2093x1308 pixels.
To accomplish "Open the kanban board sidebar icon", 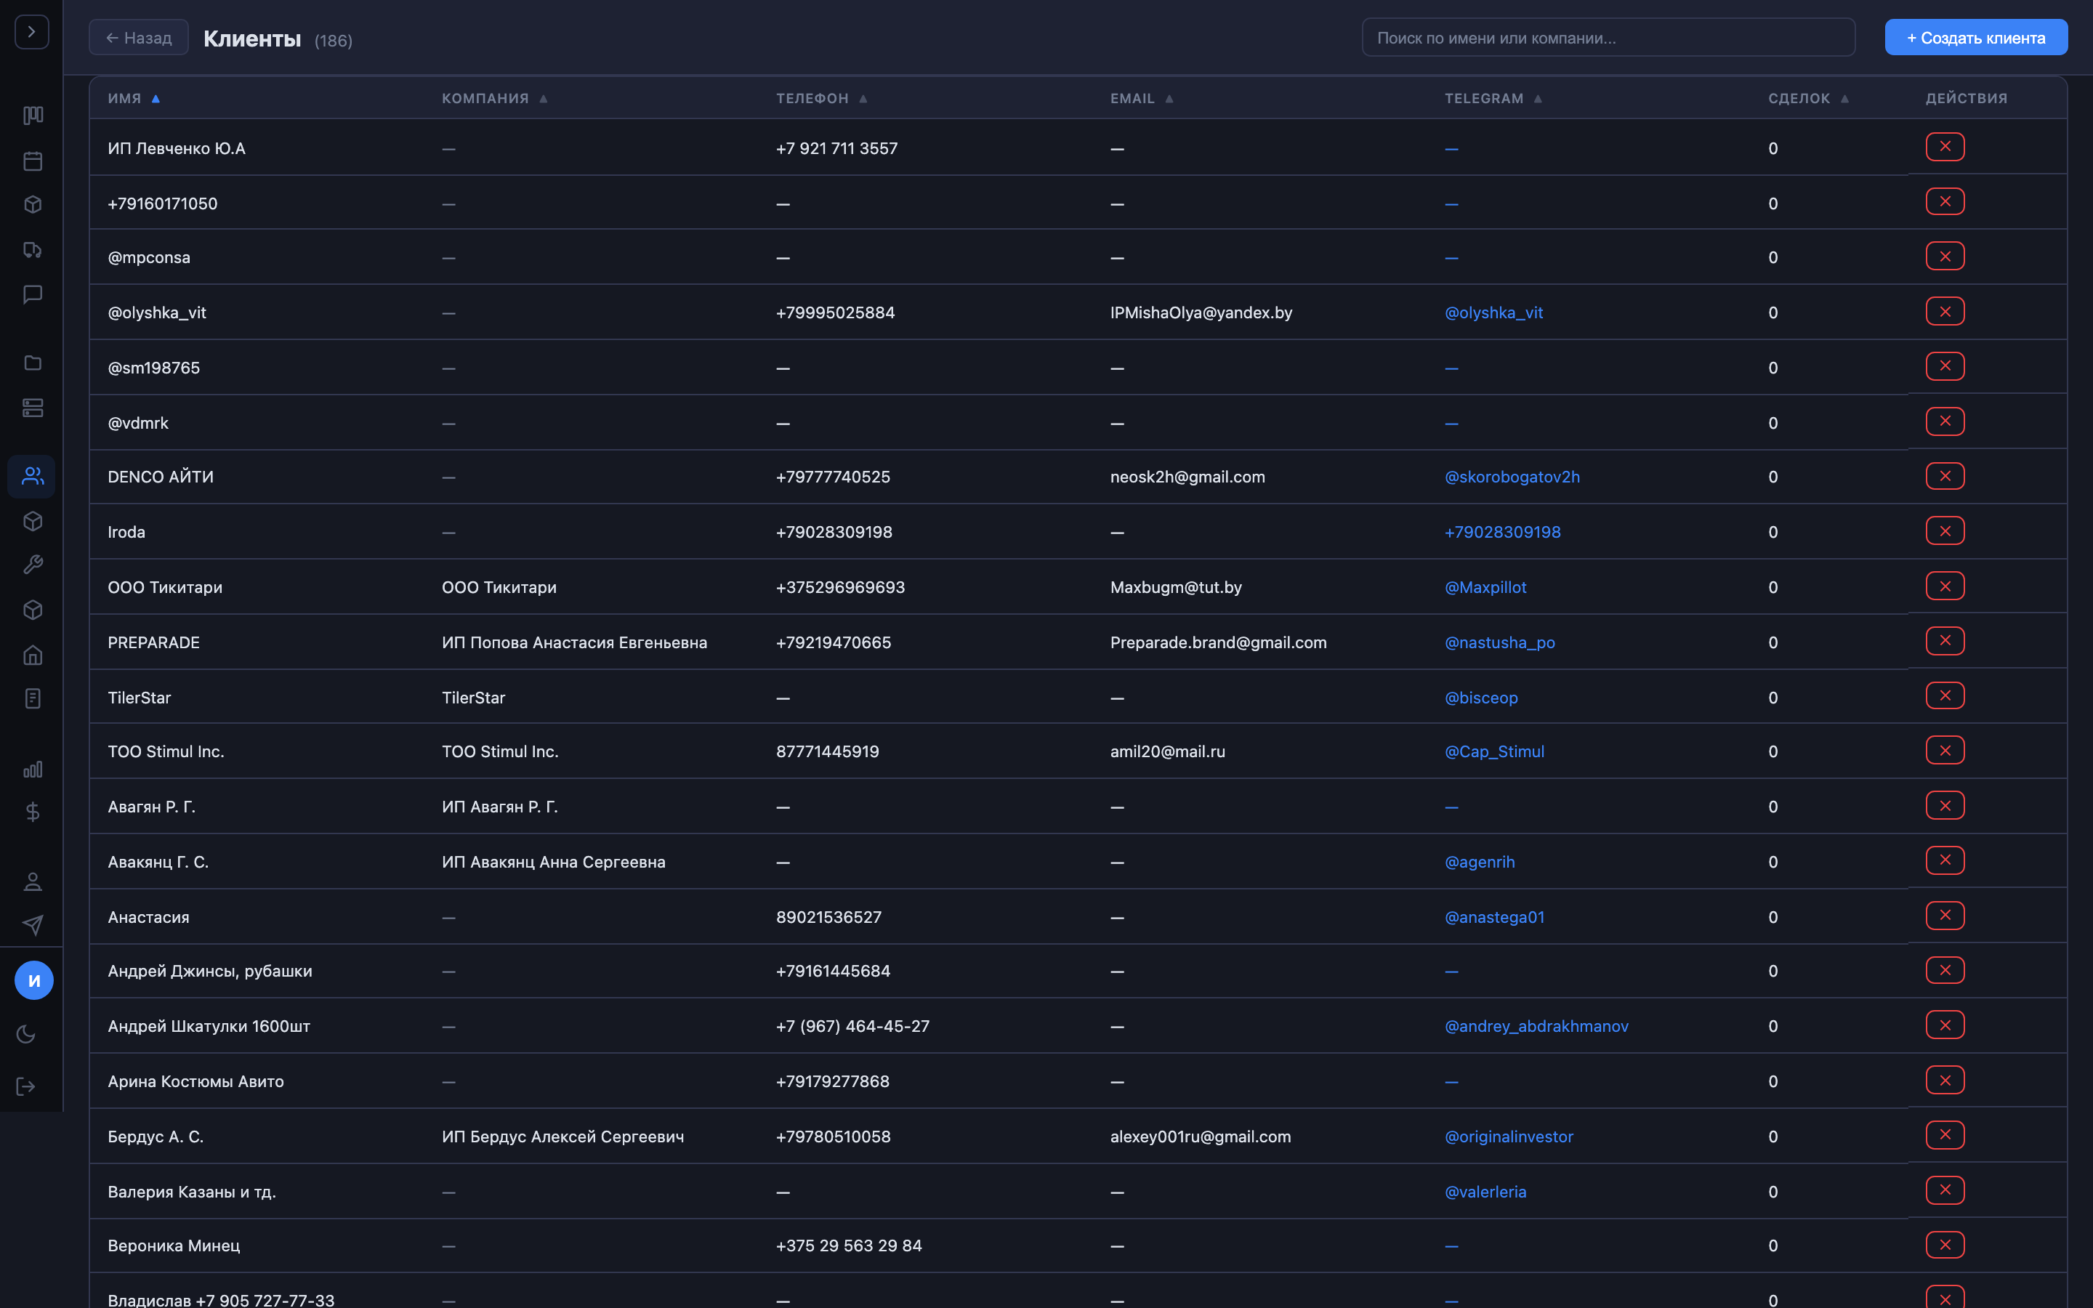I will tap(33, 115).
